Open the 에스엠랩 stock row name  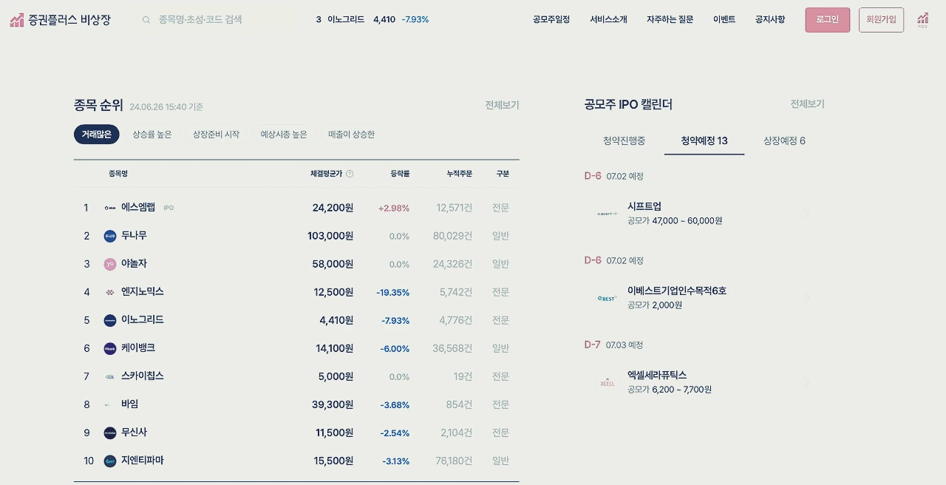pos(138,208)
